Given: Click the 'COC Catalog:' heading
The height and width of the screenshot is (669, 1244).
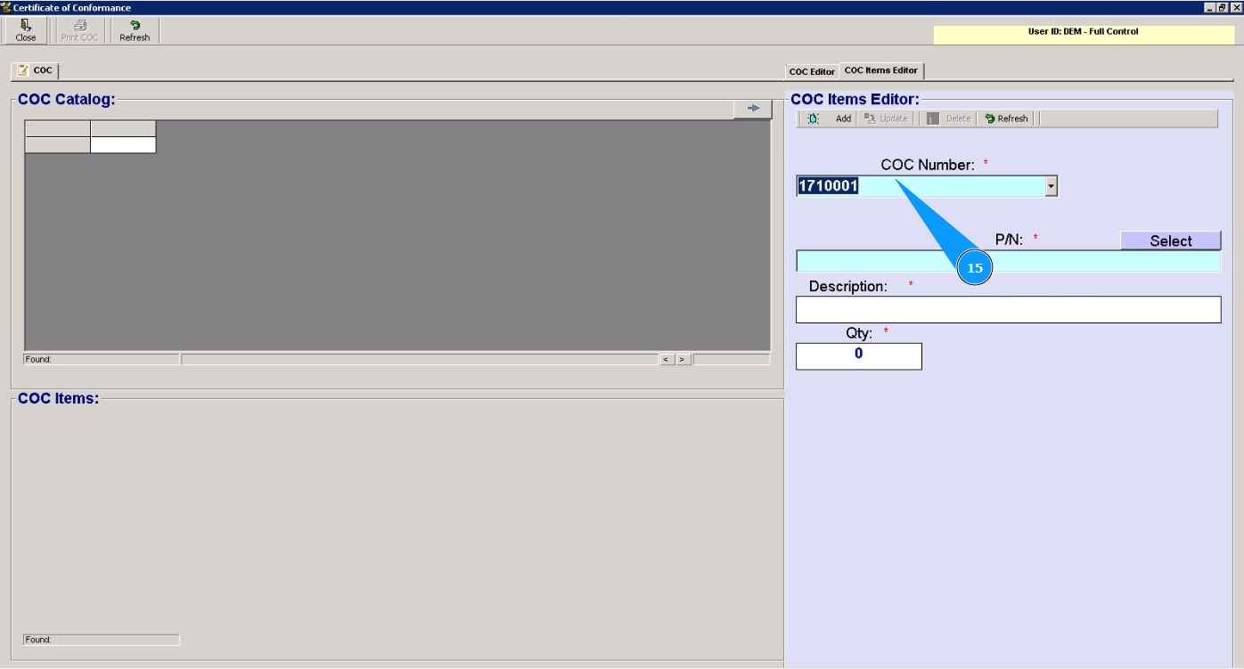Looking at the screenshot, I should [67, 99].
